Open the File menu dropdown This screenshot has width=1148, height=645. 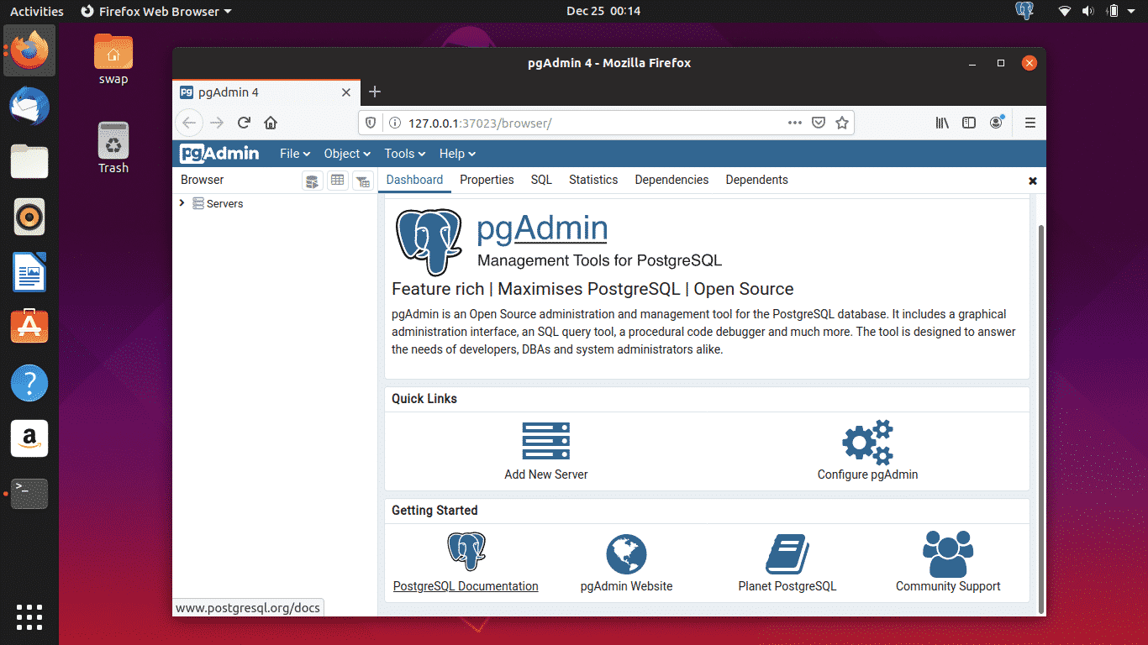coord(295,154)
